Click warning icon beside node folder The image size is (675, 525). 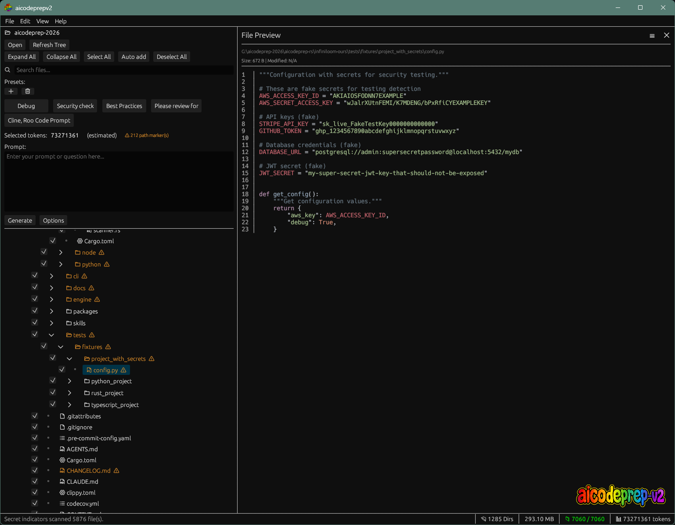coord(101,252)
